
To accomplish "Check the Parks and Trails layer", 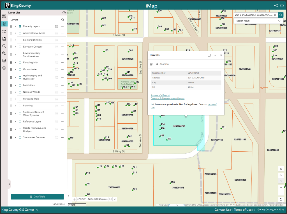I will click(x=20, y=99).
